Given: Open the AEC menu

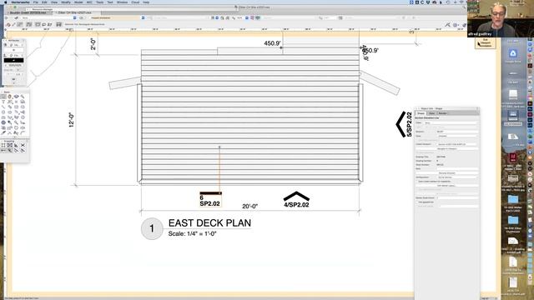Looking at the screenshot, I should pos(89,2).
